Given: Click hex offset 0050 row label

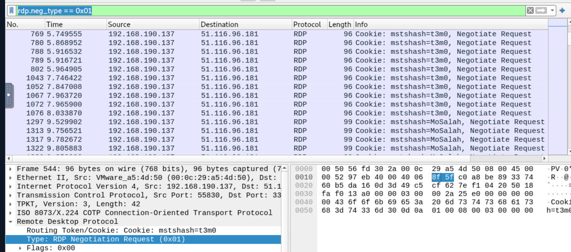Looking at the screenshot, I should tap(304, 210).
